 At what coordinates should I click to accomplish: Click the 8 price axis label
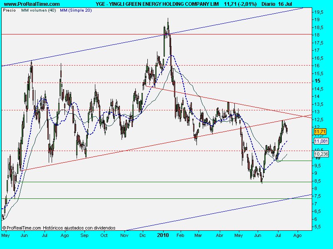[x=316, y=188]
